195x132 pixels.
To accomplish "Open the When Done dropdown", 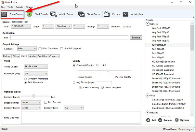I will click(185, 129).
